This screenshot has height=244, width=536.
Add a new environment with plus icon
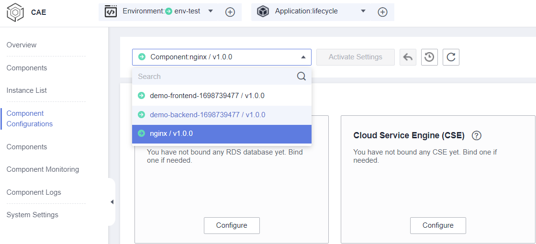click(x=230, y=12)
